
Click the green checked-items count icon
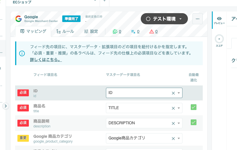(115, 31)
